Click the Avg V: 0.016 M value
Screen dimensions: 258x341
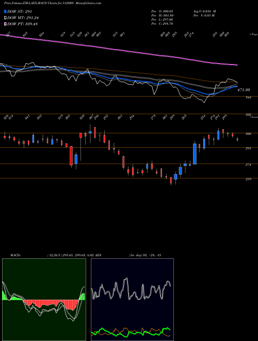pos(204,11)
